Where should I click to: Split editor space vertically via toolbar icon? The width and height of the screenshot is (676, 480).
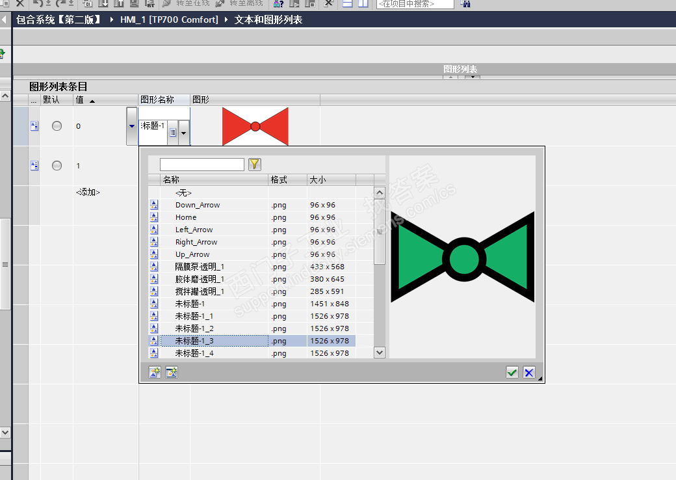(363, 3)
